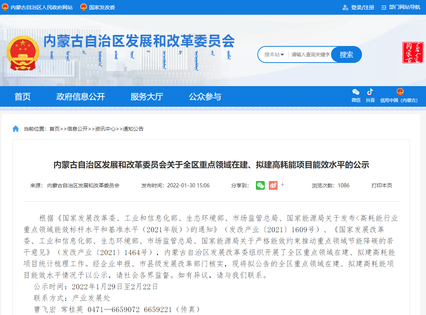Share article via red Weibo icon
426x315 pixels.
(x=273, y=185)
